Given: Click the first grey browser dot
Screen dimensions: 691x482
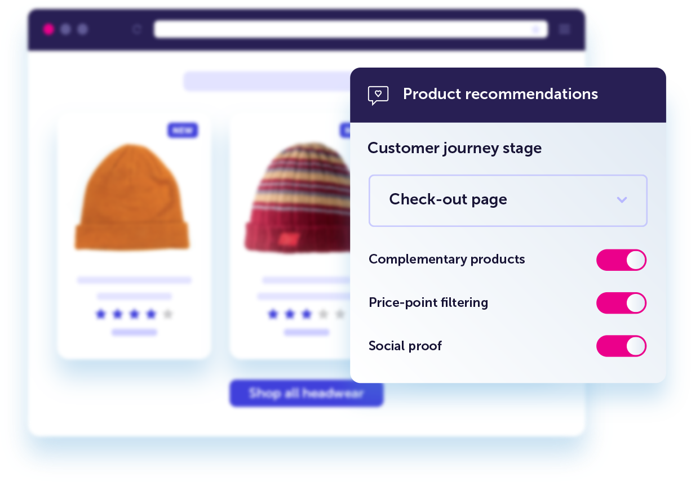Looking at the screenshot, I should (65, 29).
